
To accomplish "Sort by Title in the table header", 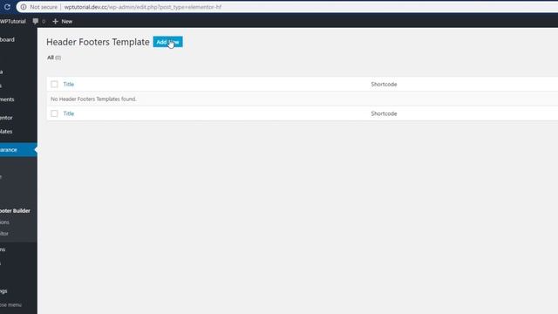I will point(69,85).
